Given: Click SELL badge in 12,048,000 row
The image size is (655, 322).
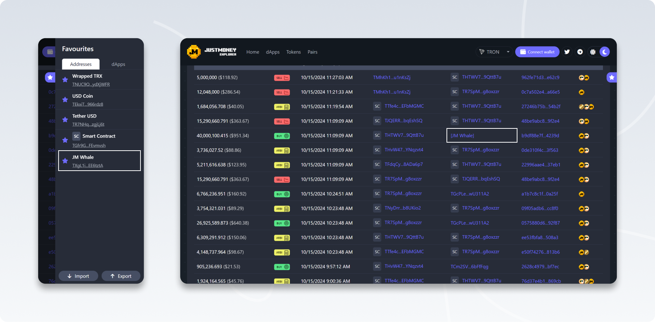Looking at the screenshot, I should [x=282, y=92].
